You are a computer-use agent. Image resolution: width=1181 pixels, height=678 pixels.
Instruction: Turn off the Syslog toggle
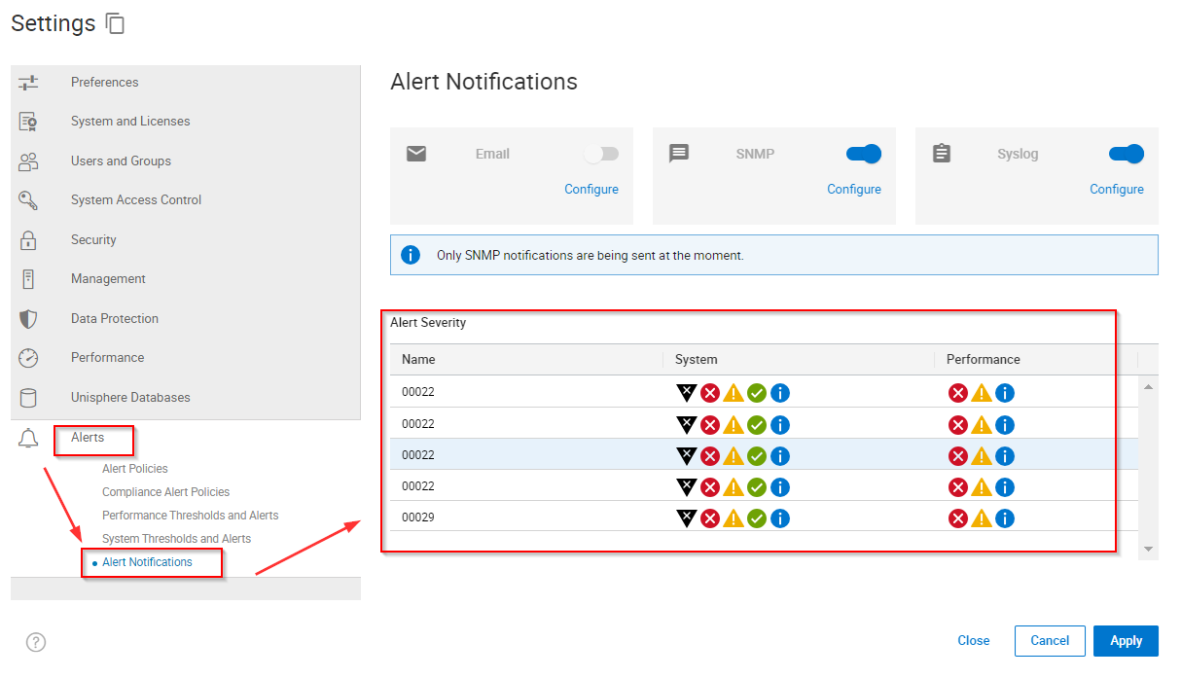pyautogui.click(x=1126, y=153)
